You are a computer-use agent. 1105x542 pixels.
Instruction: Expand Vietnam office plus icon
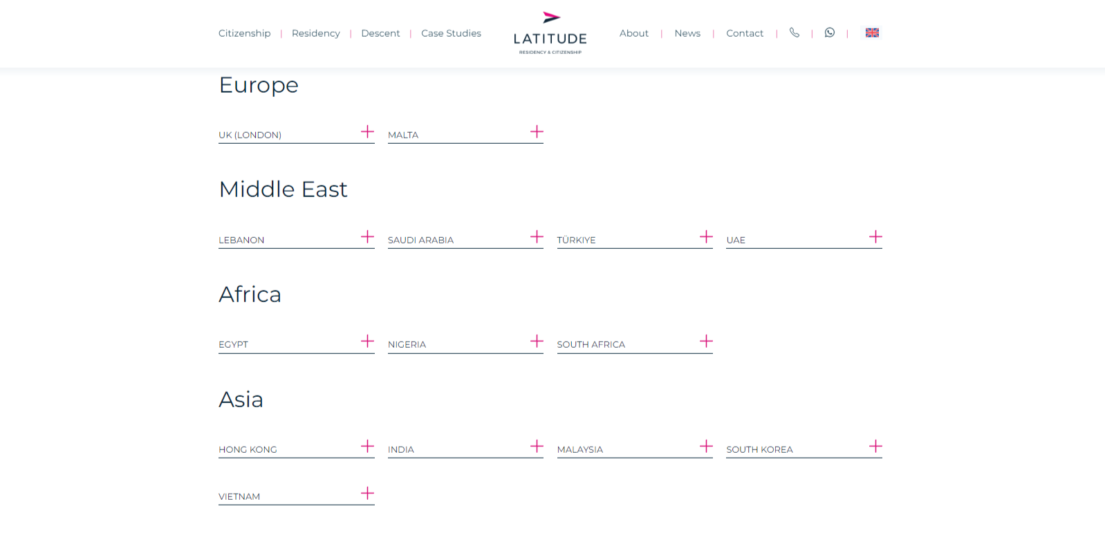pyautogui.click(x=367, y=494)
